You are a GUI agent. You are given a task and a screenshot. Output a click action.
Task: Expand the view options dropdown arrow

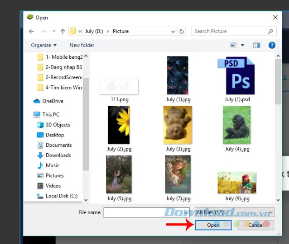pos(242,45)
